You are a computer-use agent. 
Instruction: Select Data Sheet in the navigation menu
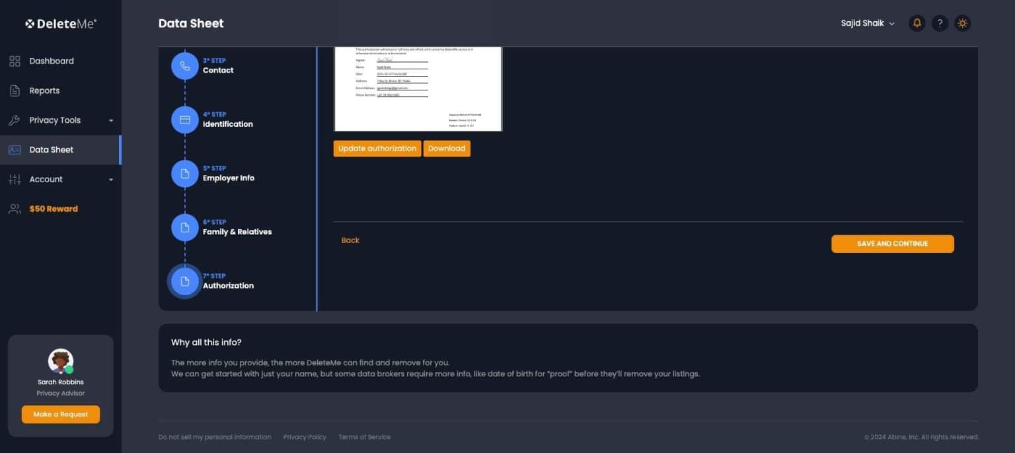click(51, 149)
